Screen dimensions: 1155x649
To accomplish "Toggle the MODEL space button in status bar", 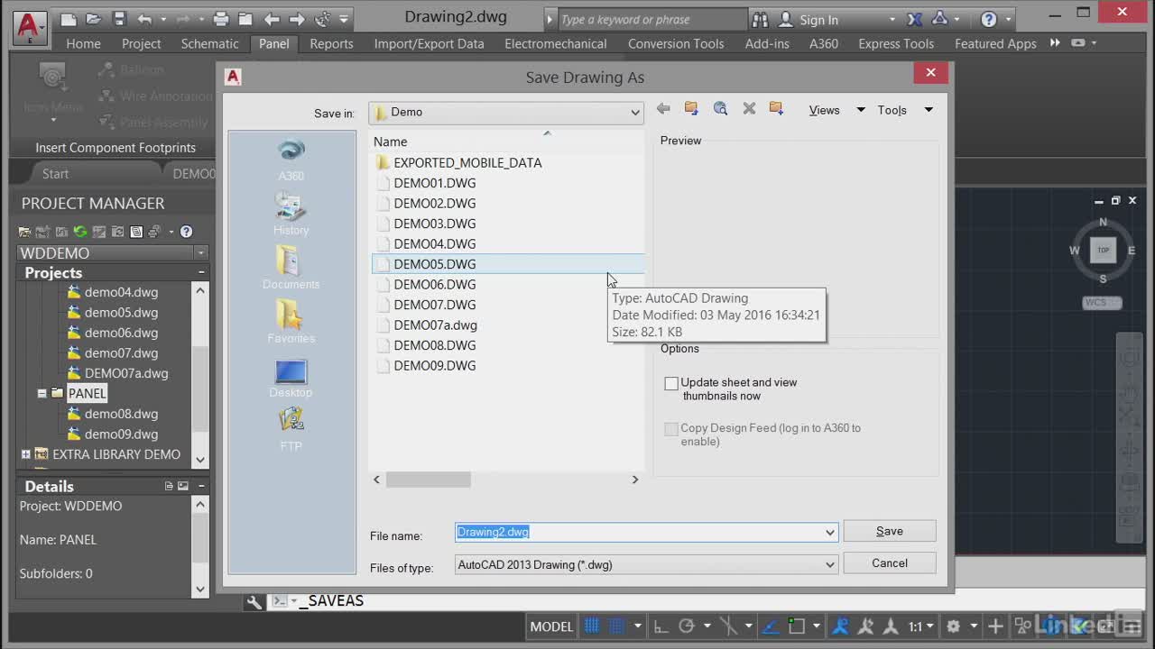I will [551, 626].
